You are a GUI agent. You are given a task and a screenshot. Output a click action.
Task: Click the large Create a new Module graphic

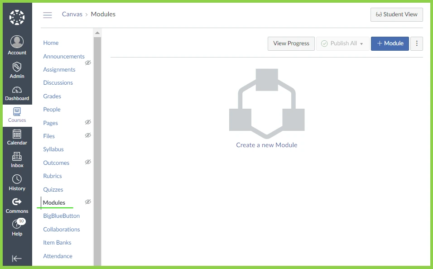[267, 104]
